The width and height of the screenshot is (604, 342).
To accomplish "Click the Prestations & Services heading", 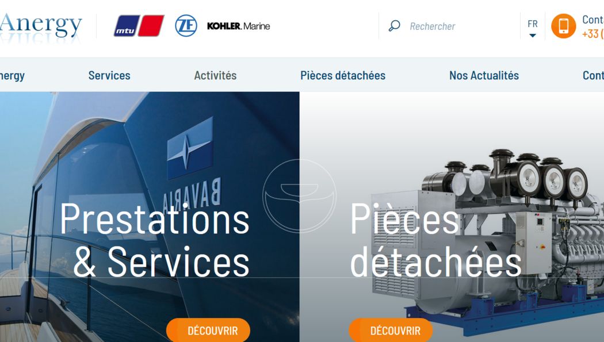I will (x=155, y=240).
